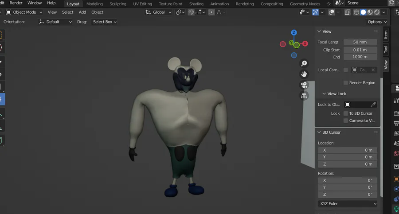
Task: Open the XYZ Euler rotation mode dropdown
Action: [x=348, y=204]
